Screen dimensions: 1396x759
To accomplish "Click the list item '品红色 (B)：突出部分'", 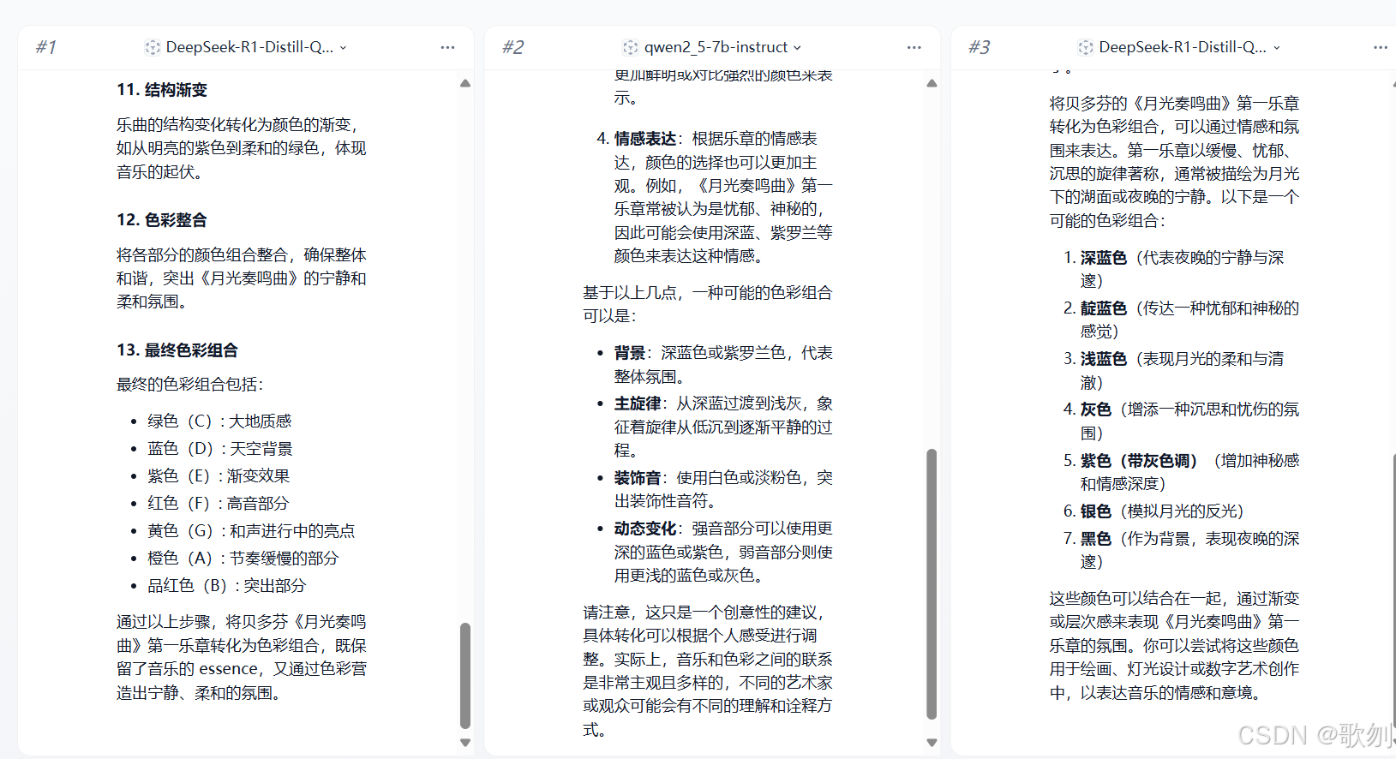I will (227, 585).
